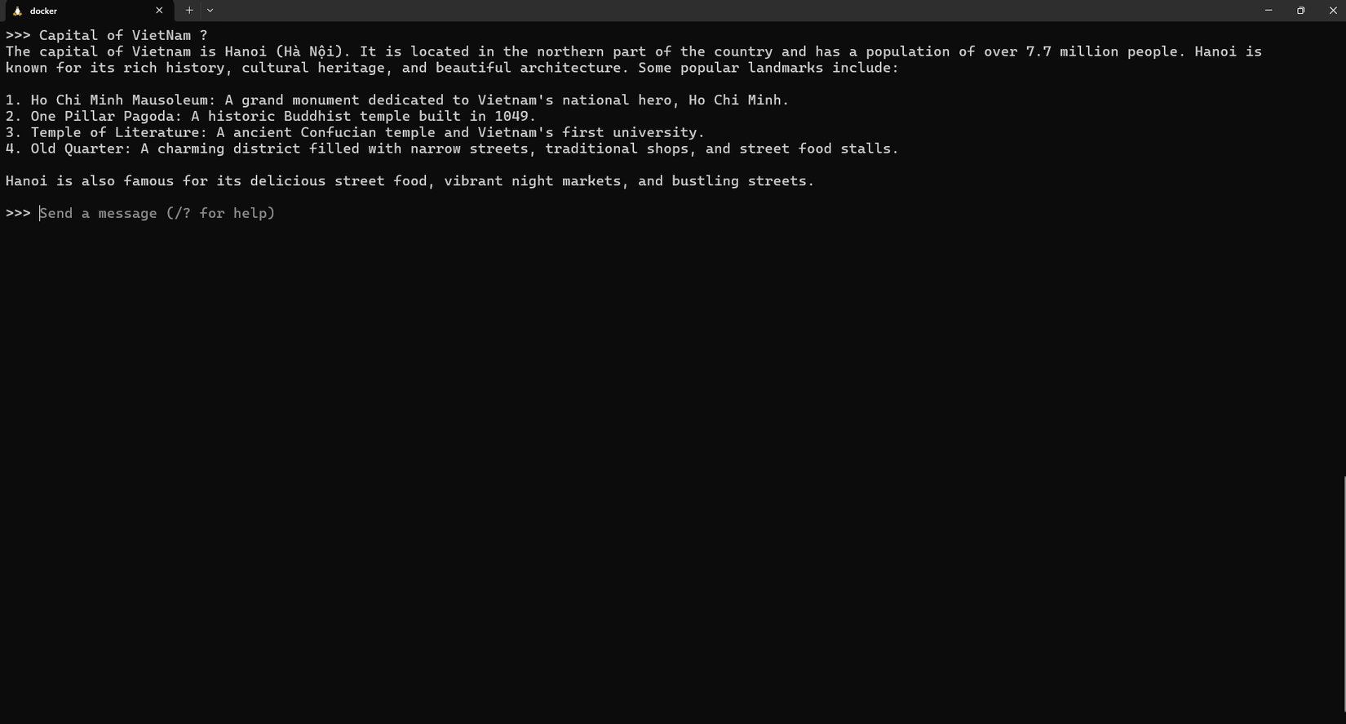Screen dimensions: 1346x724
Task: Click the Linux penguin icon on docker tab
Action: coord(17,11)
